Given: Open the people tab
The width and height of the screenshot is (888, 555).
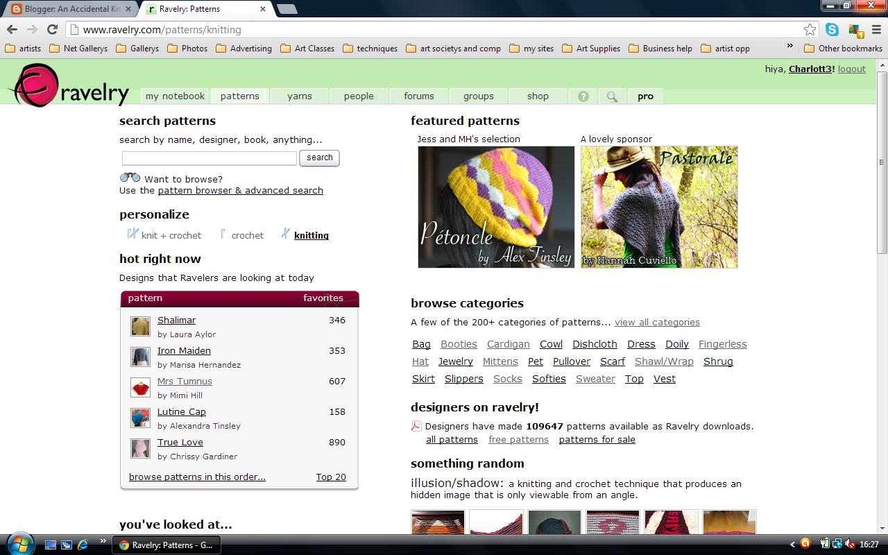Looking at the screenshot, I should [x=359, y=96].
